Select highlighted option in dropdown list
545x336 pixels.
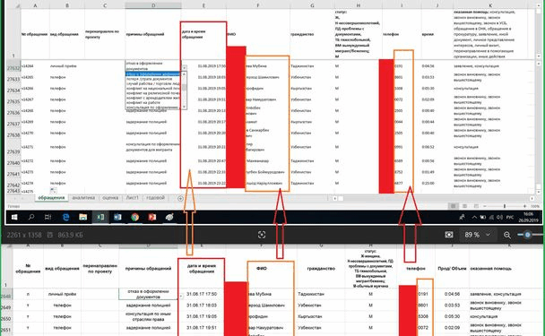click(x=152, y=74)
